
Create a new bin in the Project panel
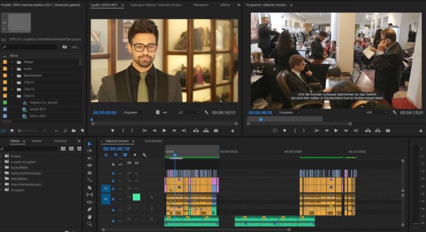[x=74, y=130]
